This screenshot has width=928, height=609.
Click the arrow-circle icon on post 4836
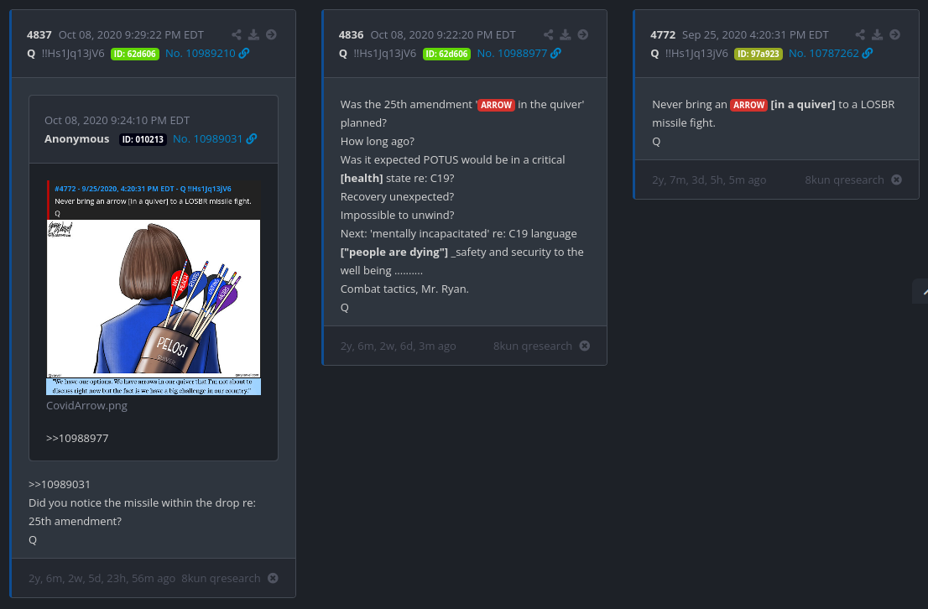(x=583, y=34)
